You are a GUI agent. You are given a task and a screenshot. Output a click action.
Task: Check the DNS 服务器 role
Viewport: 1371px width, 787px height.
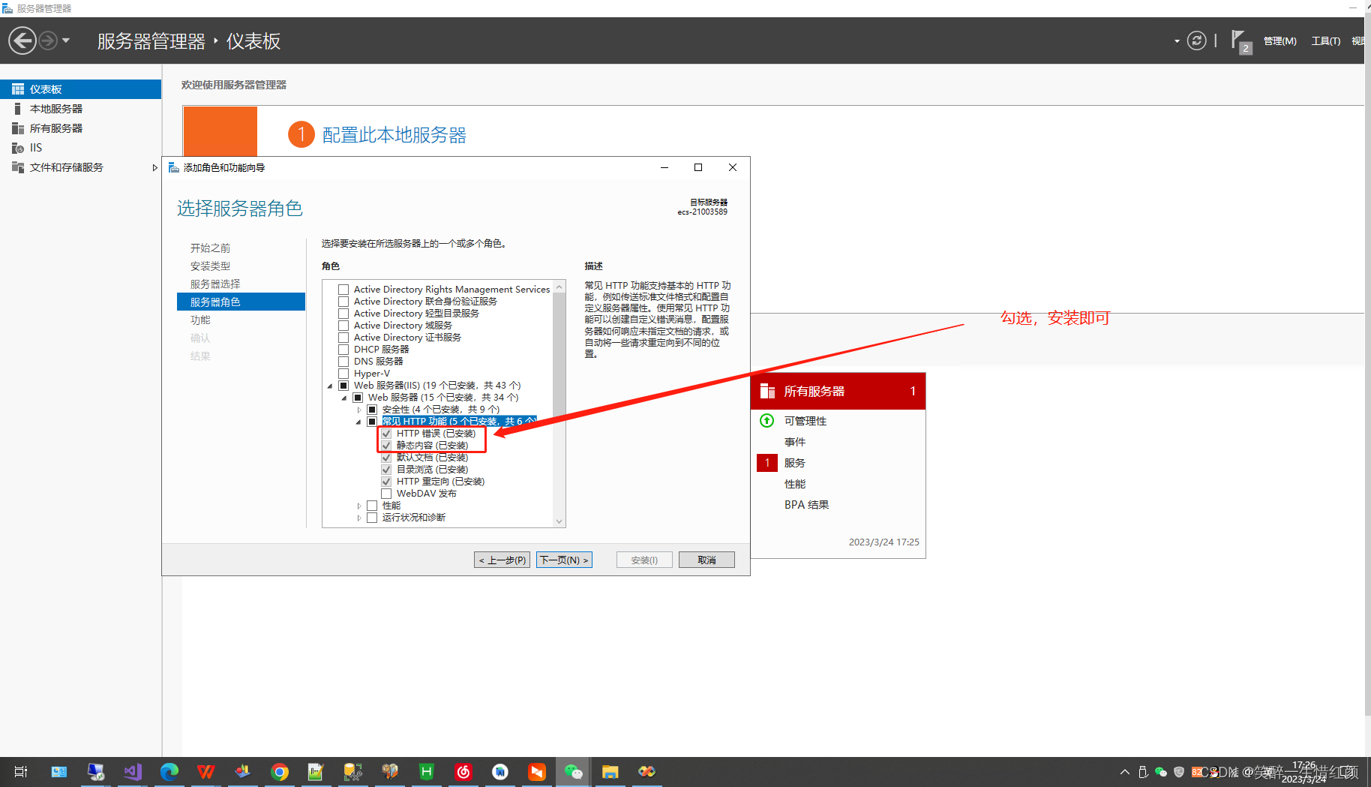pyautogui.click(x=343, y=362)
